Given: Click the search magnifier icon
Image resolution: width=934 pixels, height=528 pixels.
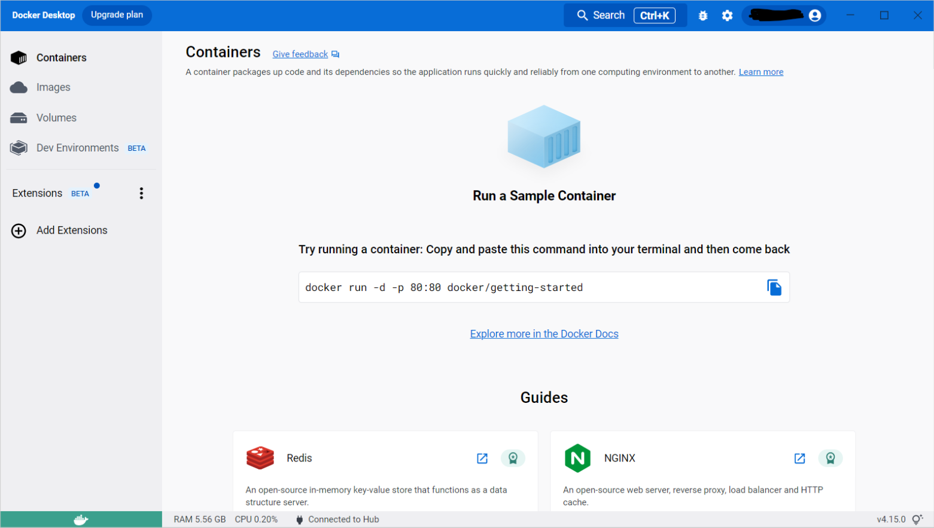Looking at the screenshot, I should tap(582, 16).
